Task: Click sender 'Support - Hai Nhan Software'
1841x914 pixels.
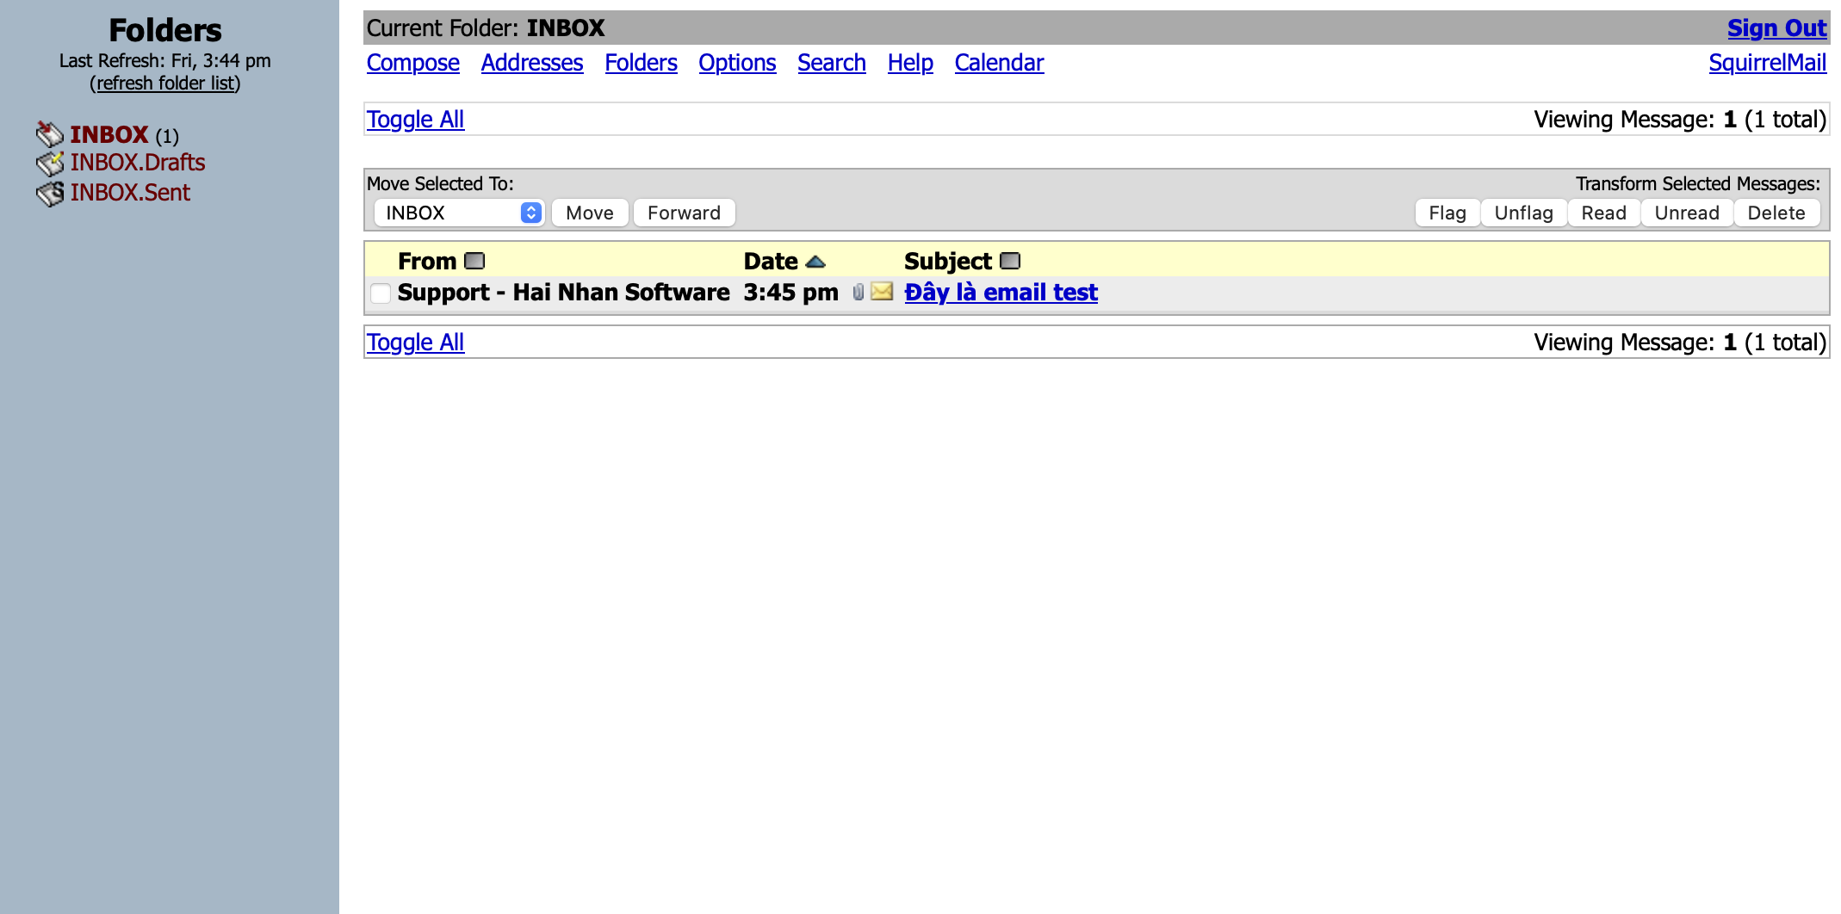Action: [563, 293]
